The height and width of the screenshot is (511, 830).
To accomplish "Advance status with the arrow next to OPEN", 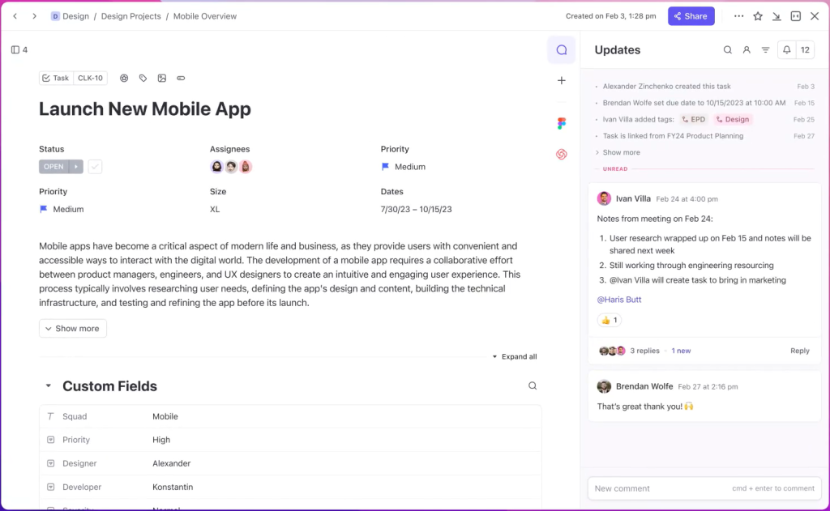I will click(76, 167).
